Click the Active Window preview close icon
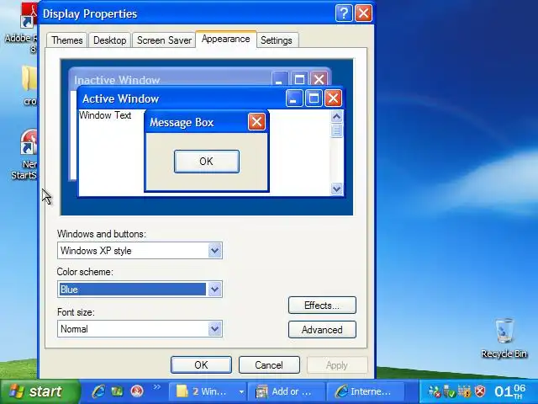The image size is (538, 404). click(x=333, y=98)
